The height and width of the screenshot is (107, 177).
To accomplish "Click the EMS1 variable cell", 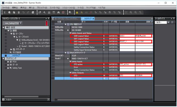I will pyautogui.click(x=127, y=36).
